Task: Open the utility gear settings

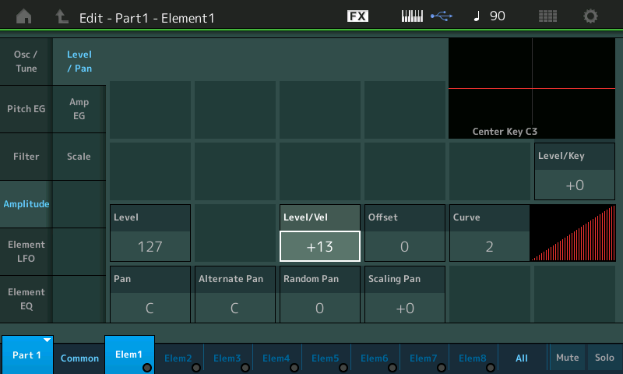Action: [591, 16]
